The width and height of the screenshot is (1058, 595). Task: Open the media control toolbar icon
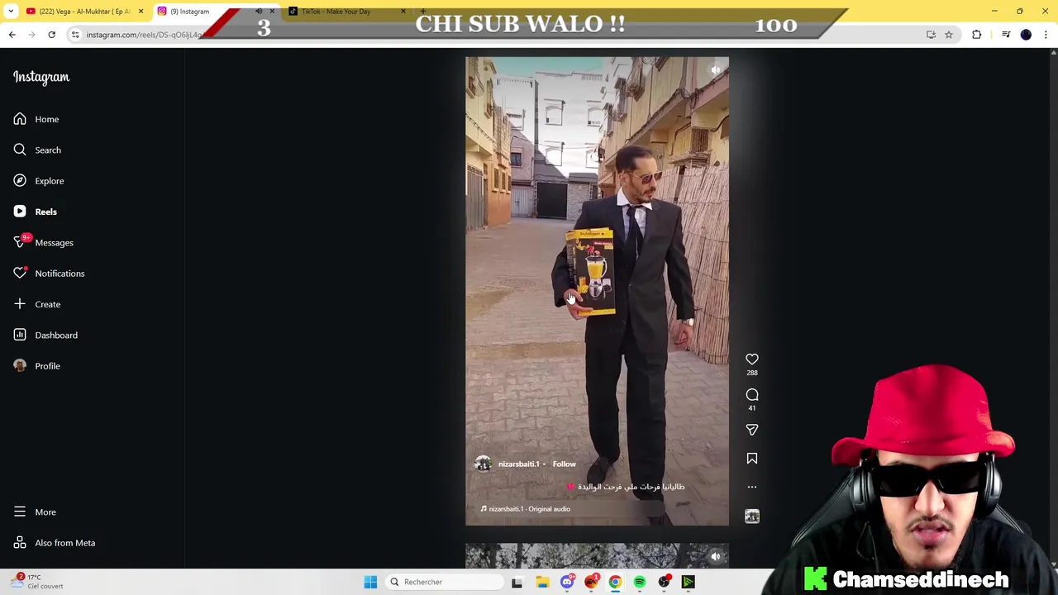tap(1006, 35)
